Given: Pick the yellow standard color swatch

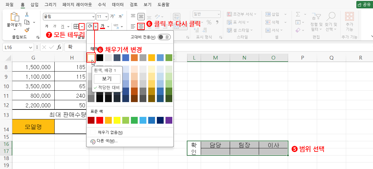Looking at the screenshot, I should [x=117, y=120].
